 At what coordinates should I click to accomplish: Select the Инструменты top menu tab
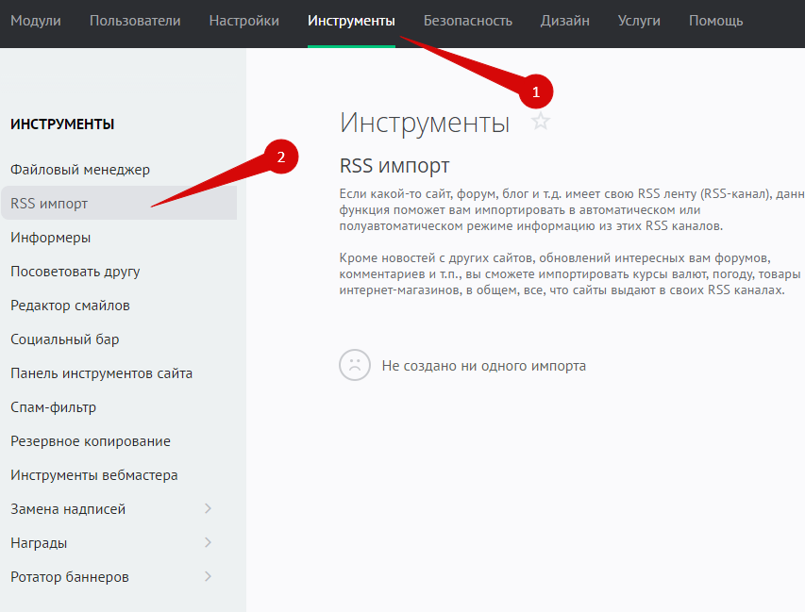351,21
